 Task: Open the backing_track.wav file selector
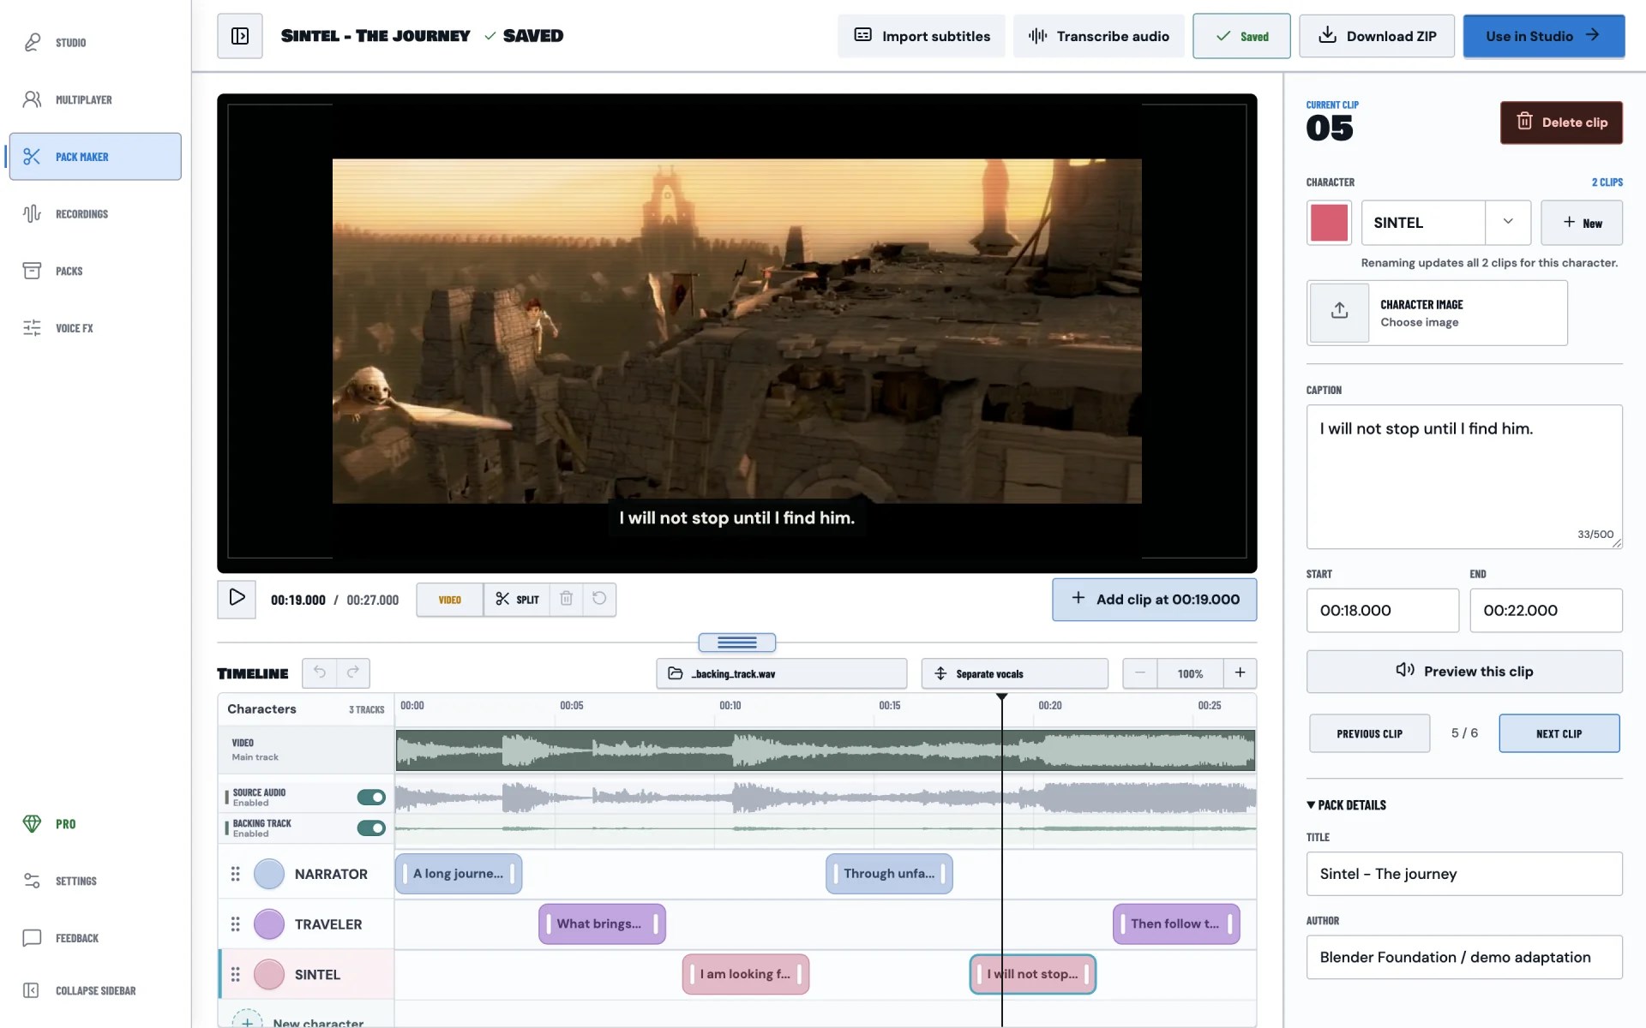782,673
